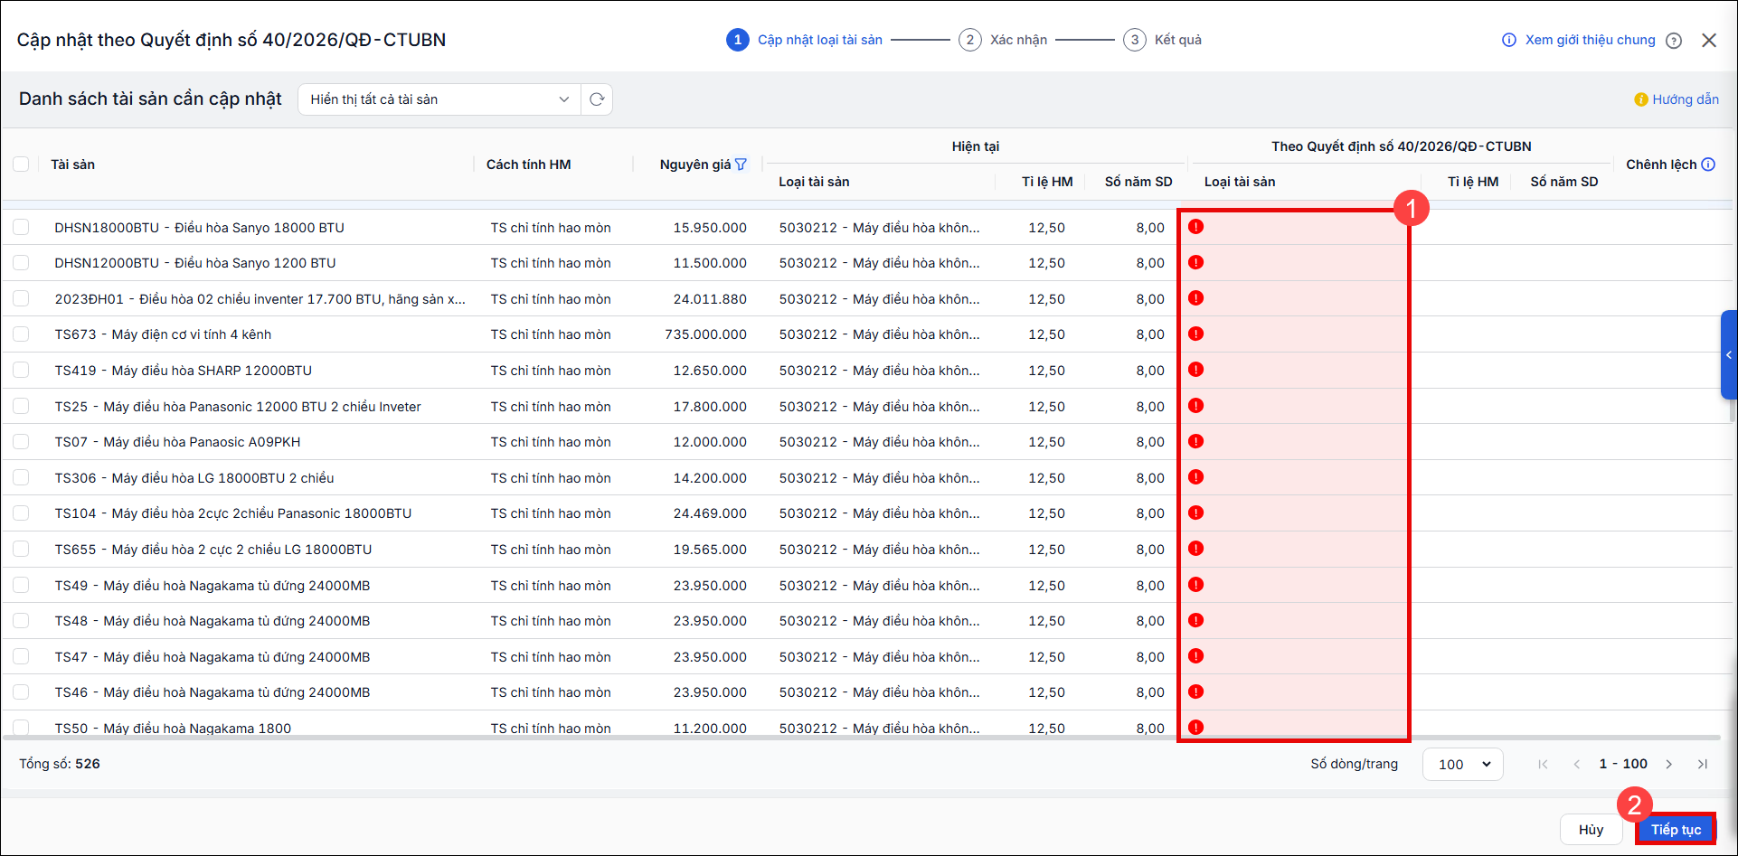Go to the next page arrow

1669,764
